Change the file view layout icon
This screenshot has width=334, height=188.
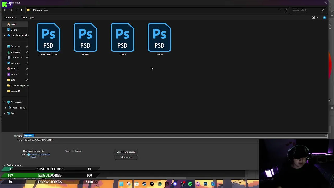coord(313,17)
